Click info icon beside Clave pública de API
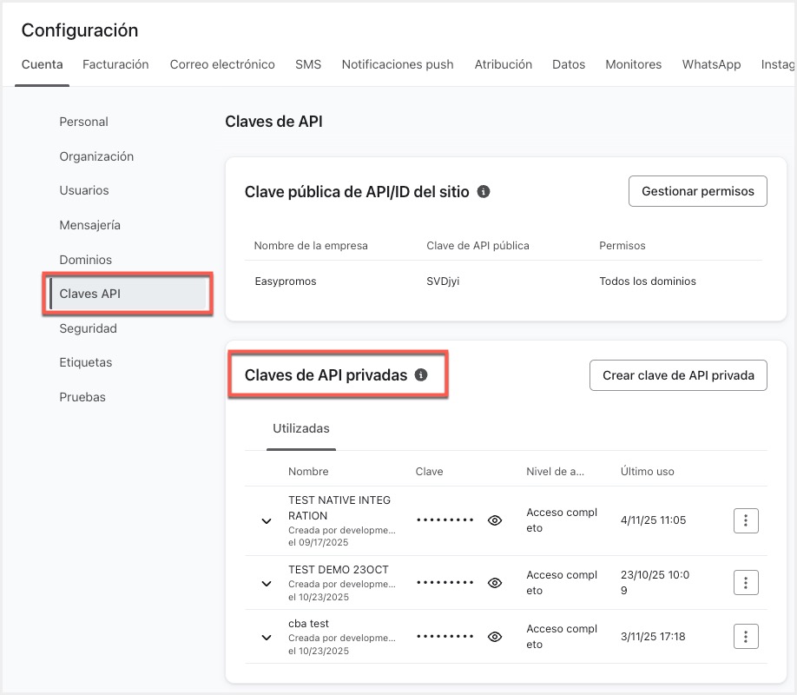Image resolution: width=797 pixels, height=695 pixels. (x=484, y=191)
